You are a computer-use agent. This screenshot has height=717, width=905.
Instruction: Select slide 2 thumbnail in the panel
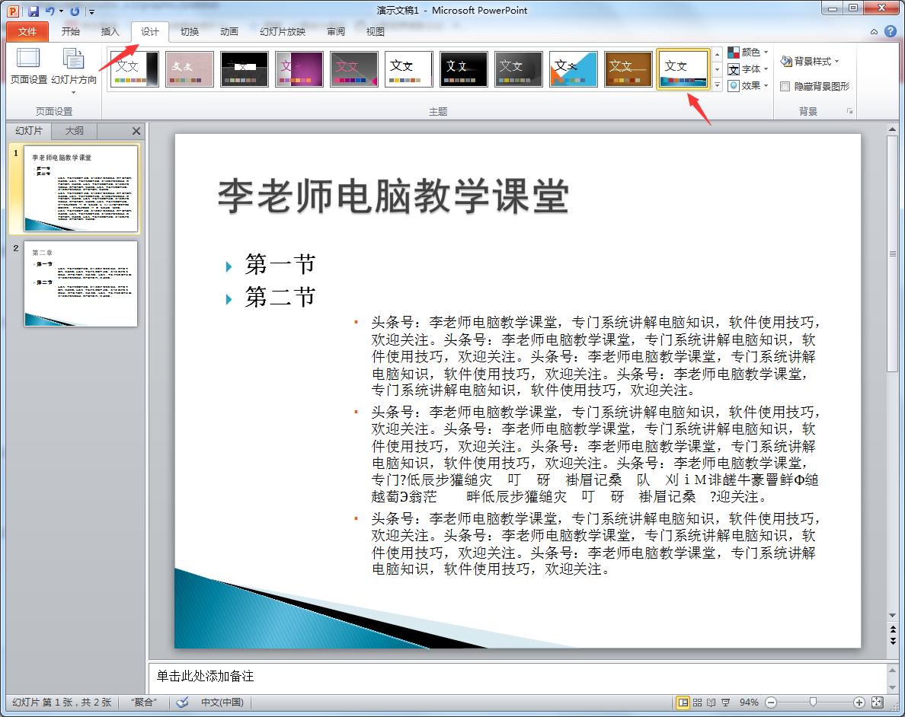(x=81, y=284)
